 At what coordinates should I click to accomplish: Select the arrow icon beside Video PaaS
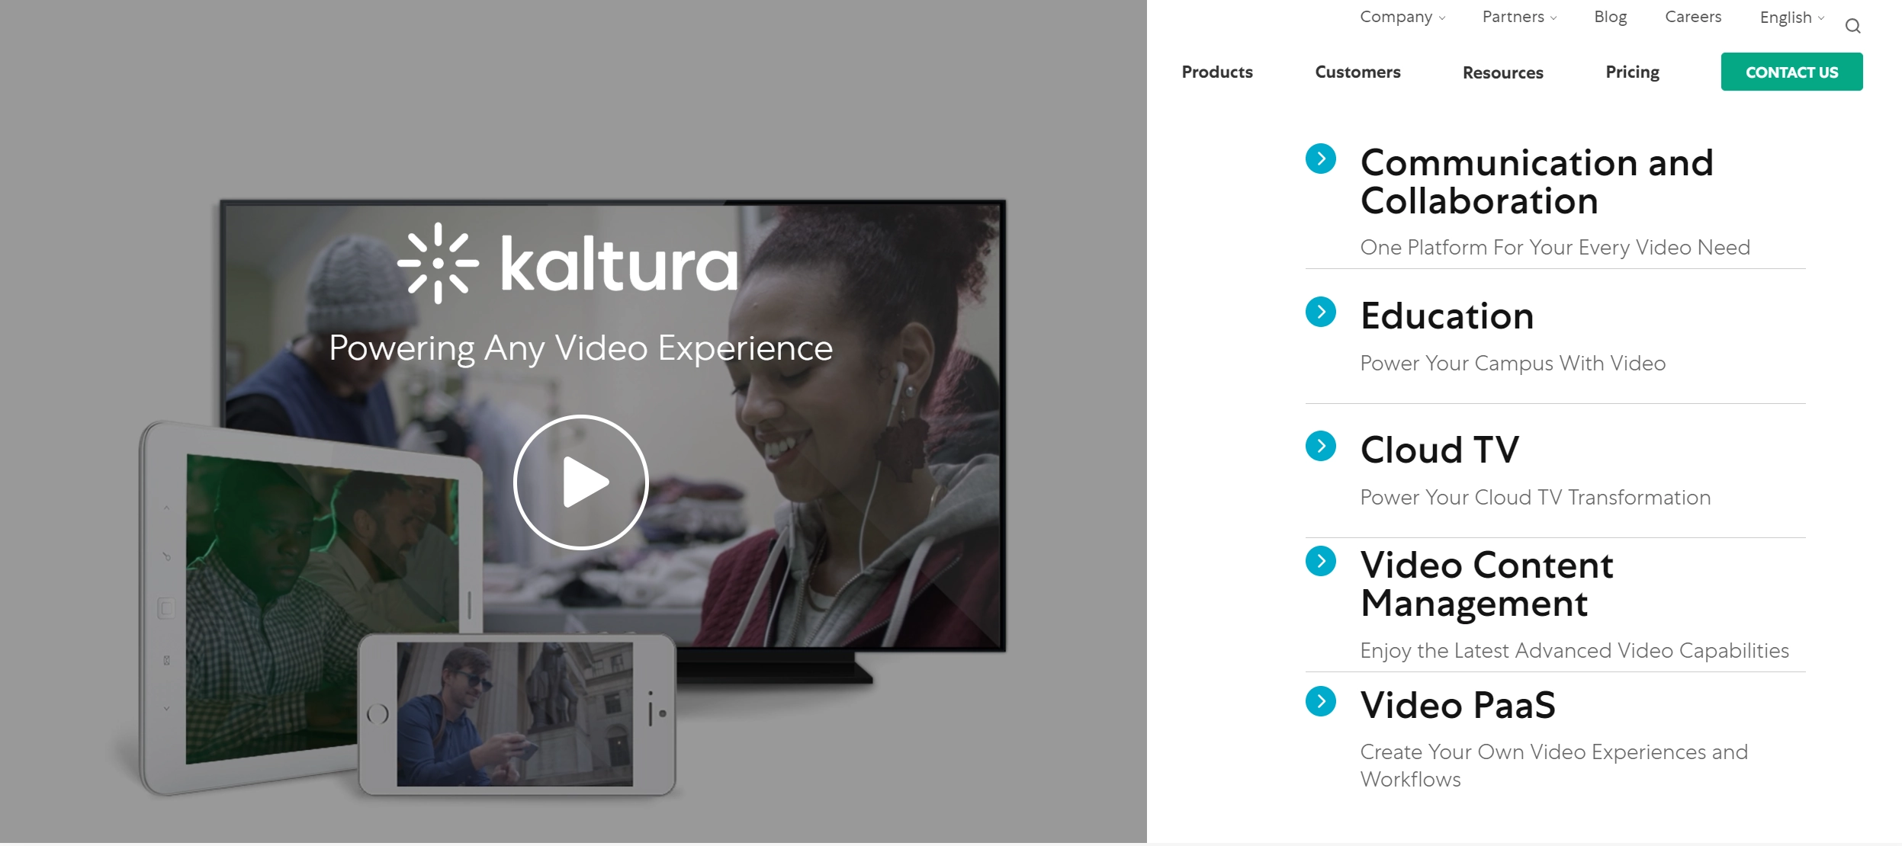(1320, 703)
